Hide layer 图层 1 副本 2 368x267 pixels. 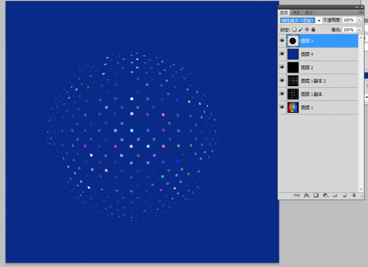(282, 80)
